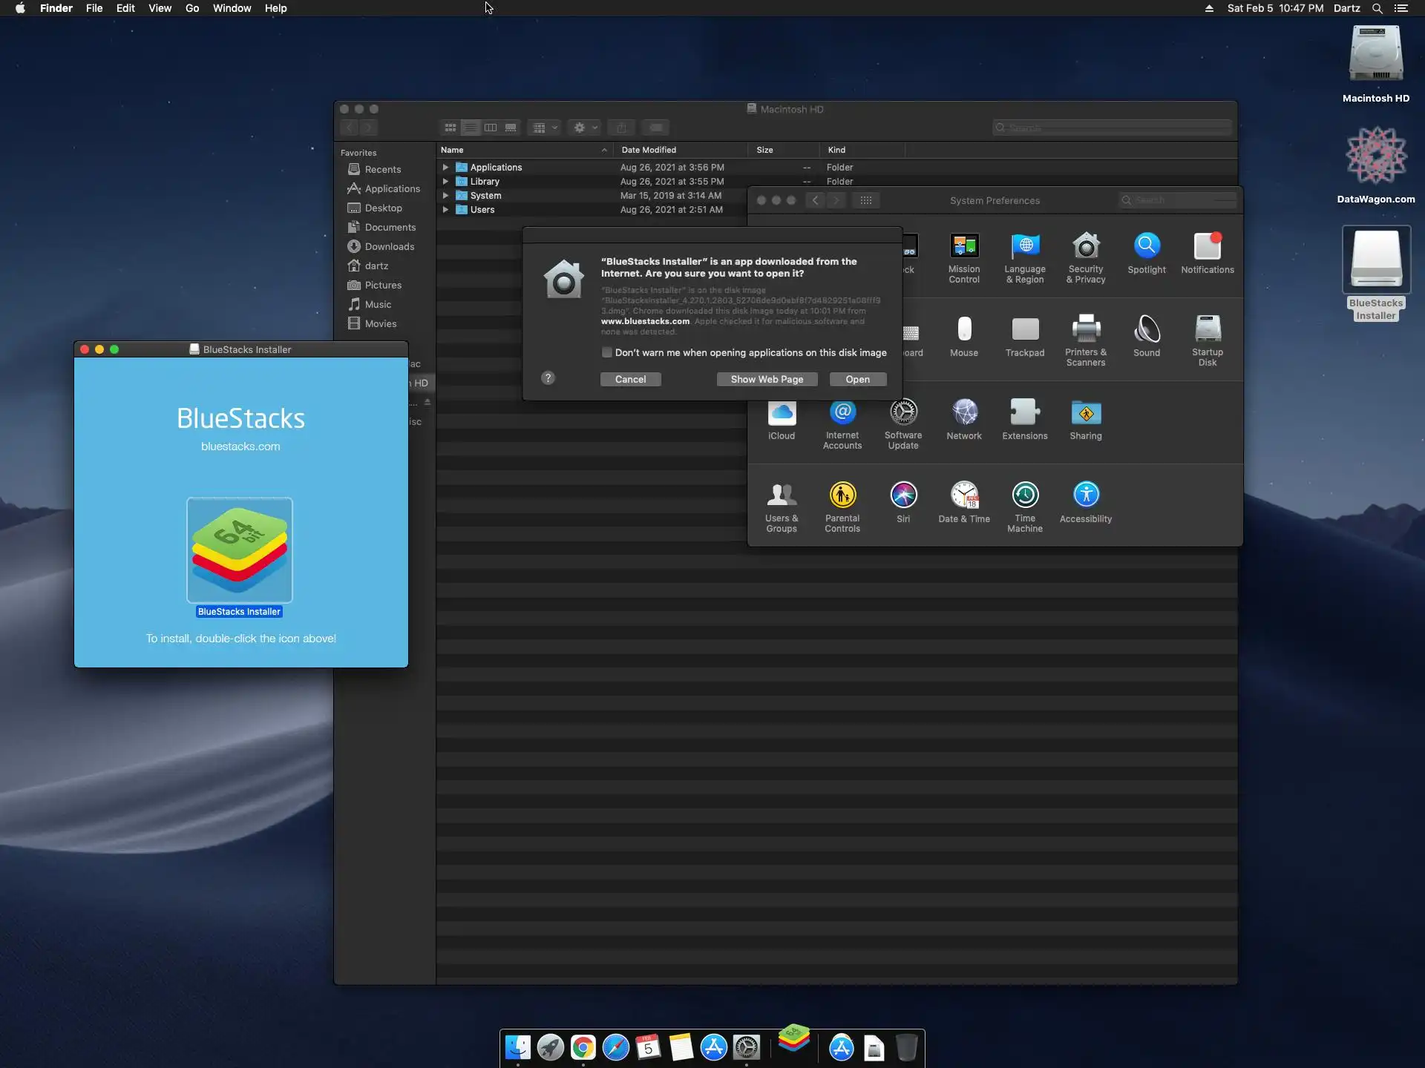
Task: Expand the System folder disclosure triangle
Action: 445,196
